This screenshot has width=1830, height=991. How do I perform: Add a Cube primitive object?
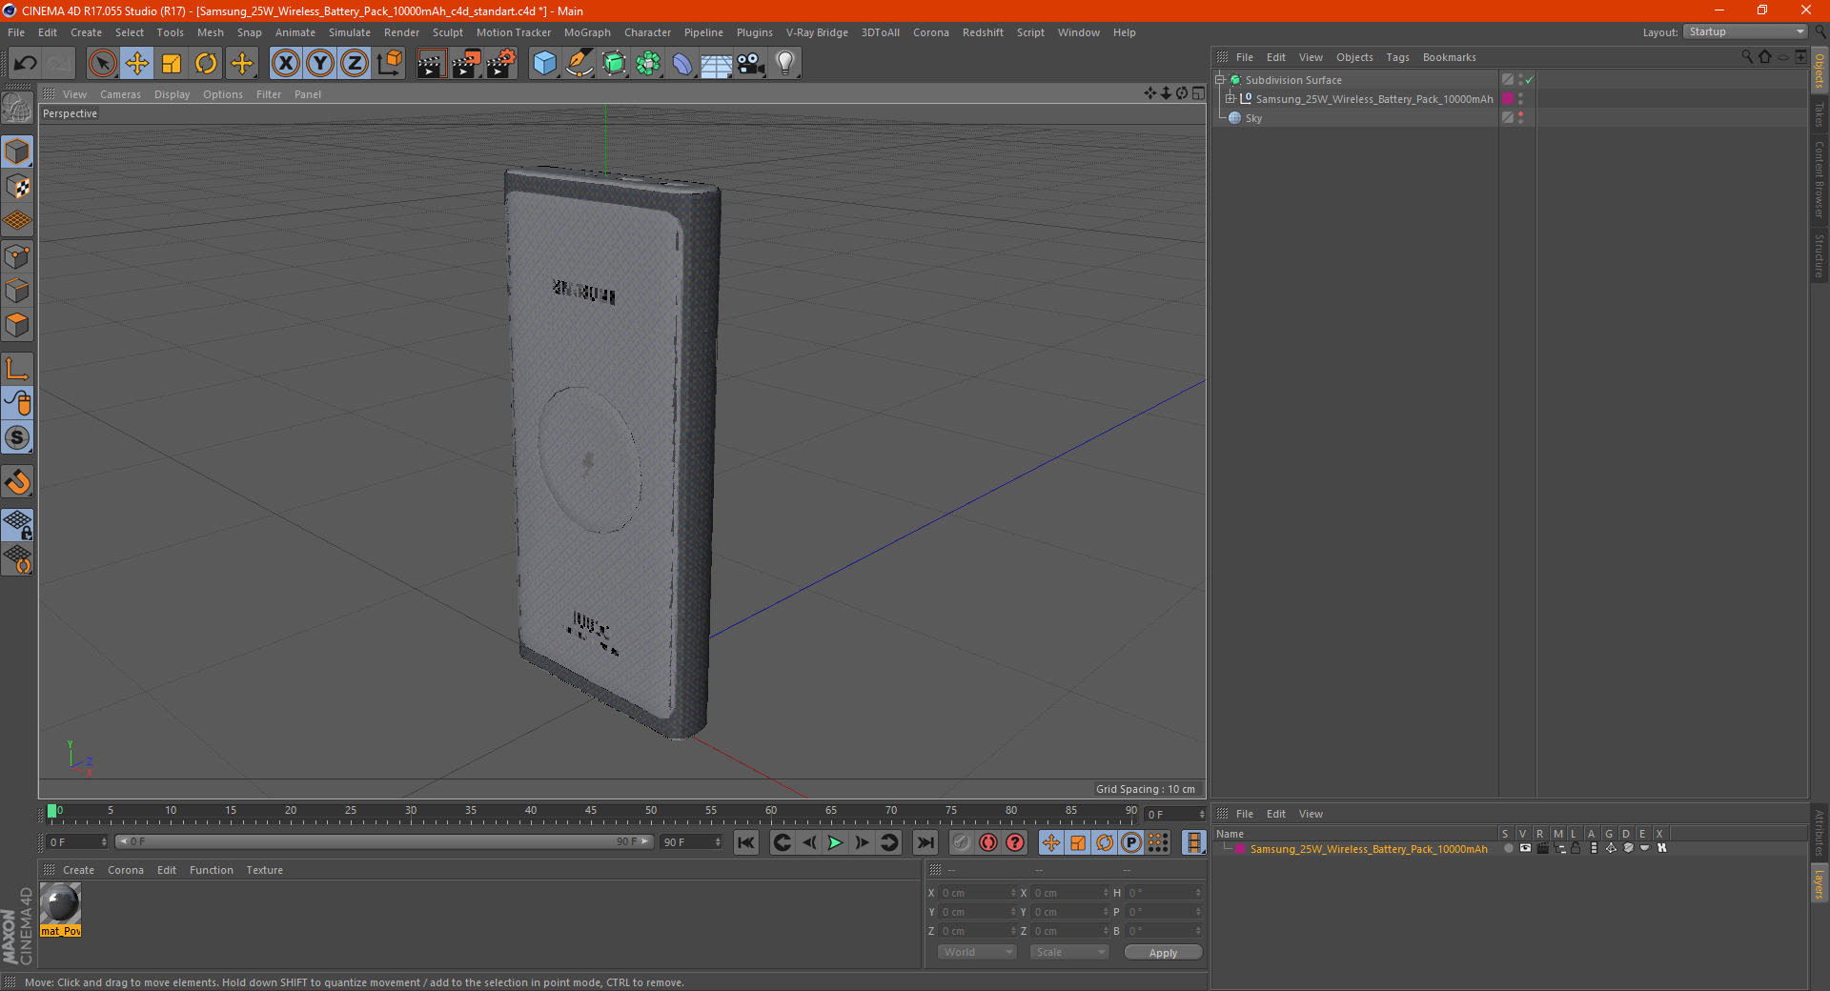[x=544, y=64]
